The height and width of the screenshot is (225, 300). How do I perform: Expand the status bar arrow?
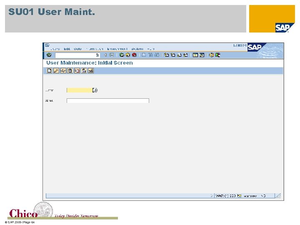[211, 196]
